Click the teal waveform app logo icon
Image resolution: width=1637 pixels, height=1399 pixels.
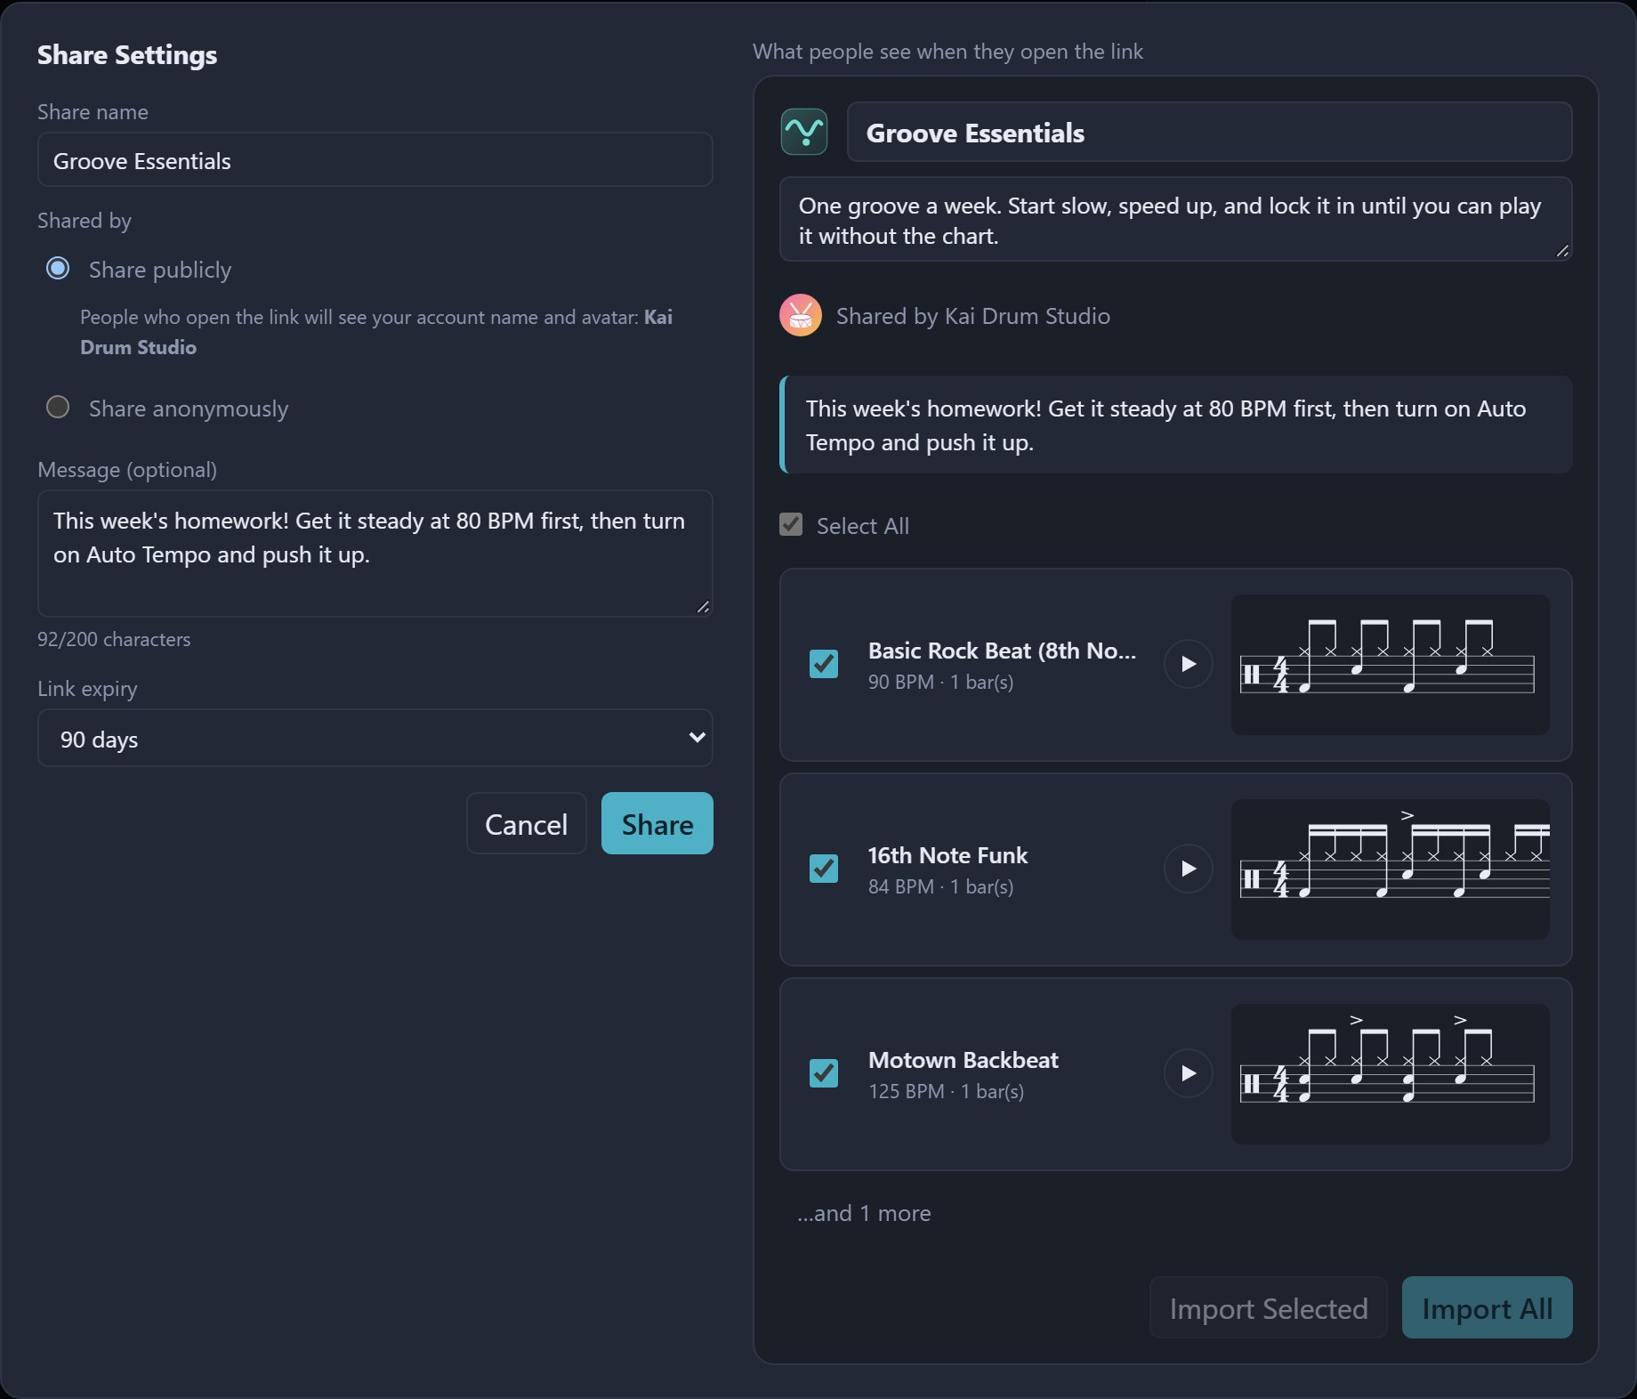[803, 132]
